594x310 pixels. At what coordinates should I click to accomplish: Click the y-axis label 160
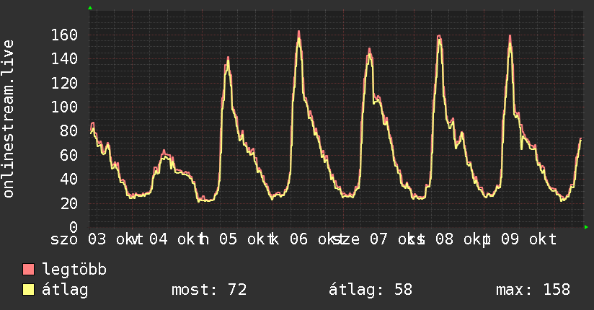click(x=64, y=35)
